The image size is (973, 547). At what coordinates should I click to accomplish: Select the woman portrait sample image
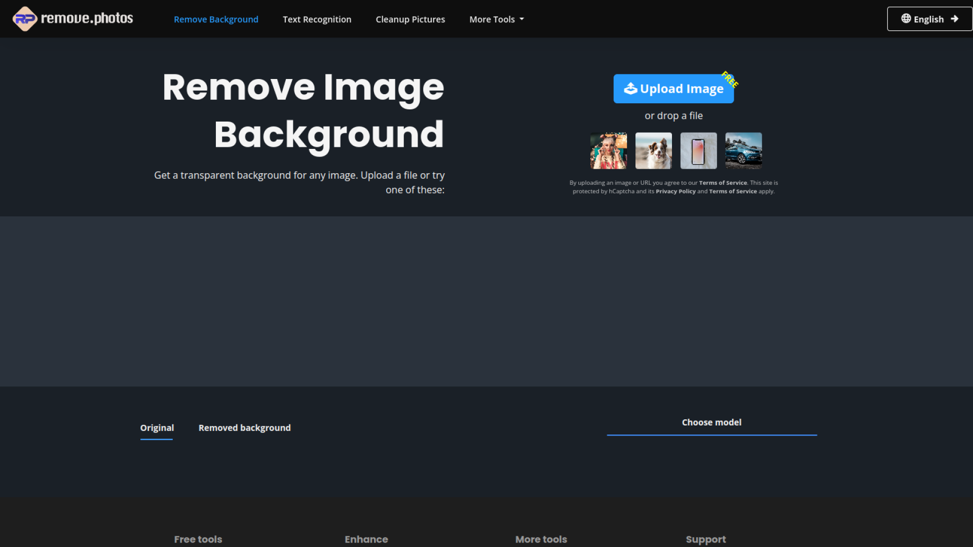point(608,150)
